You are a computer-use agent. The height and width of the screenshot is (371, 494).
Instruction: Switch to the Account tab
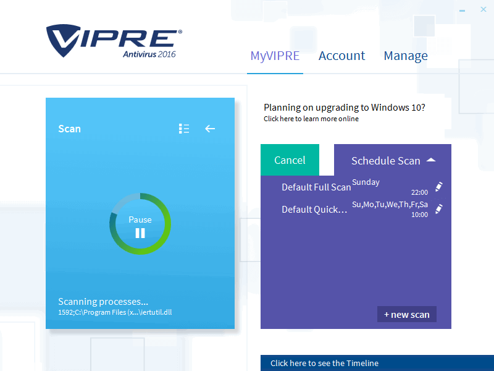click(x=341, y=56)
